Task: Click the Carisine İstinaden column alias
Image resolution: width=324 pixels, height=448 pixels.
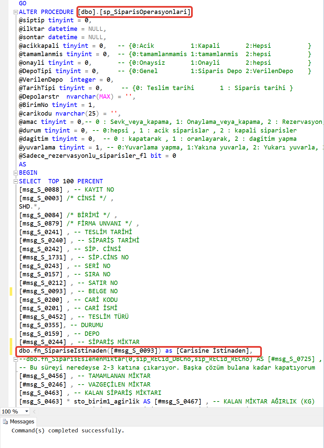Action: tap(213, 351)
